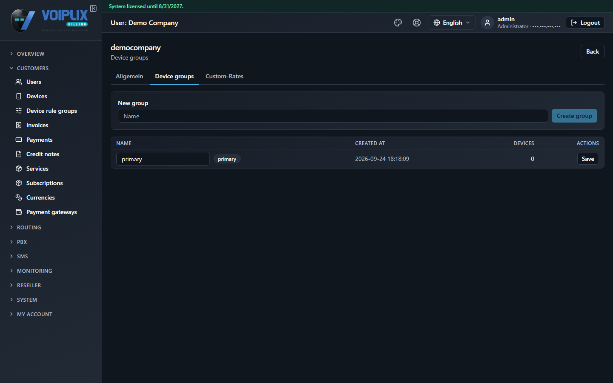Click the Payments card icon
Screen dimensions: 613x383
(x=19, y=140)
